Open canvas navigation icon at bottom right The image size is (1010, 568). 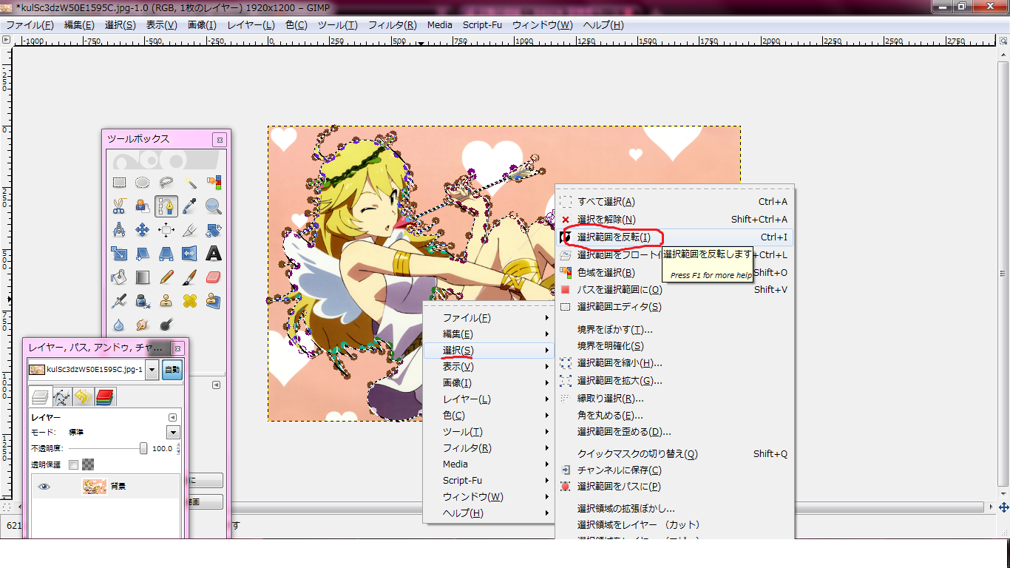pos(1004,507)
